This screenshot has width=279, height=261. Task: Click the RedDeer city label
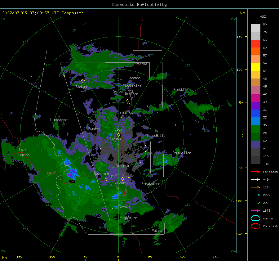point(131,94)
